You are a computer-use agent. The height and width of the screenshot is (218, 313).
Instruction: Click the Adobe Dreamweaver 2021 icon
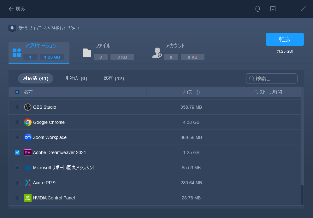[28, 152]
